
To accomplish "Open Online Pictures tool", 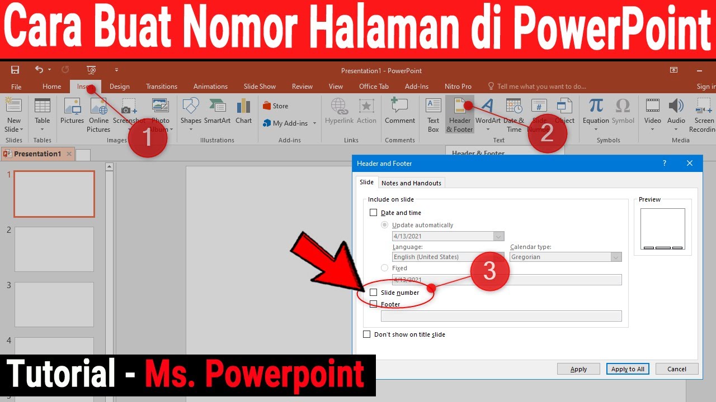I will tap(98, 115).
